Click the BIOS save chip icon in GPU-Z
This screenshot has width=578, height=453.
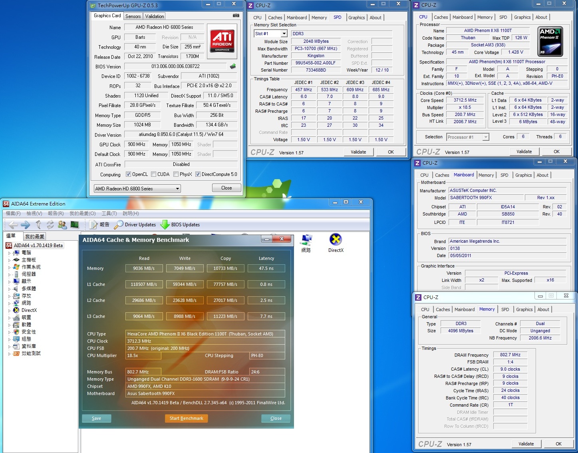coord(233,66)
